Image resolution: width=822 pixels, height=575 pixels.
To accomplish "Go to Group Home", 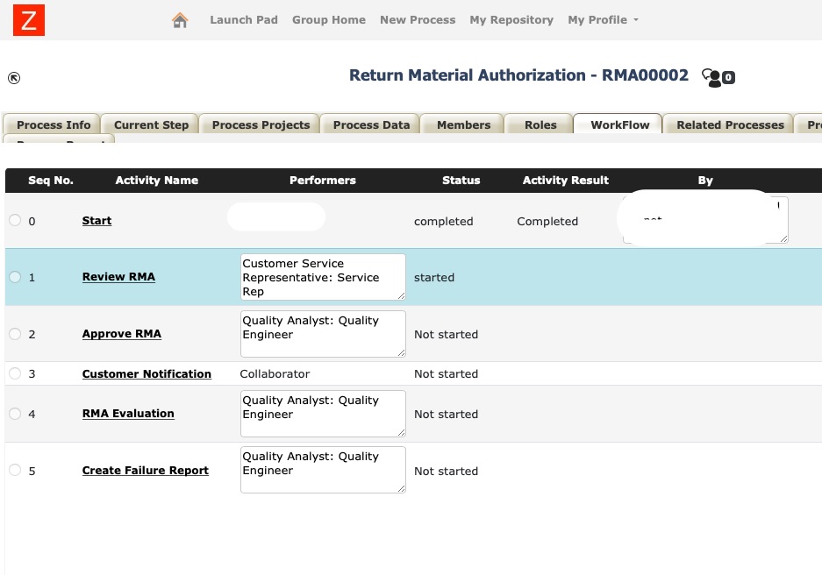I will (329, 19).
